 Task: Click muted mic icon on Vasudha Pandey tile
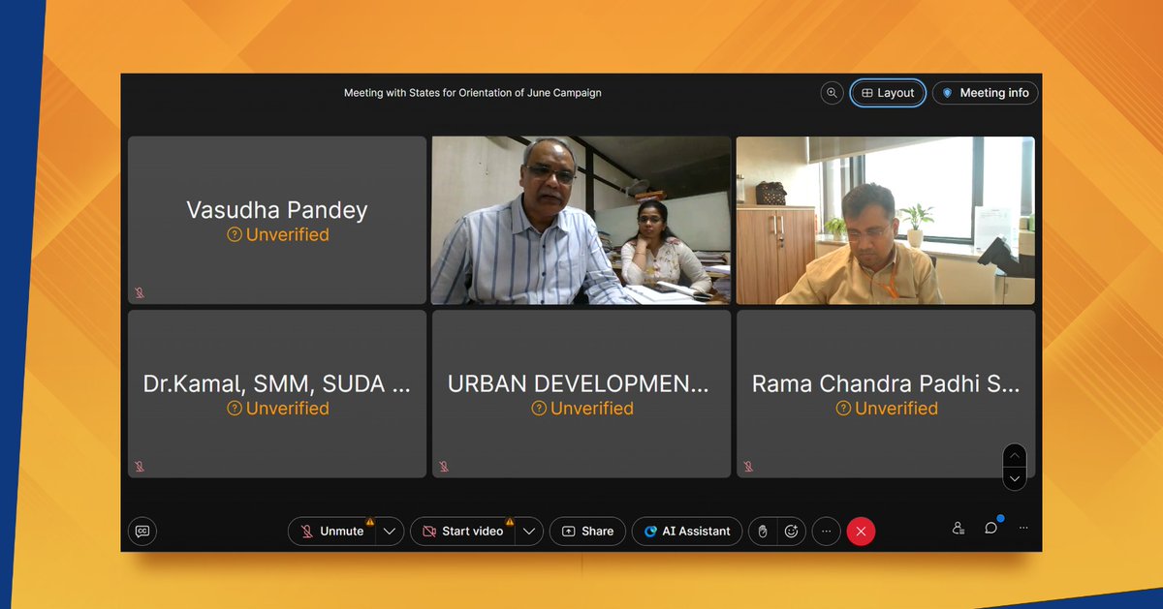(140, 292)
